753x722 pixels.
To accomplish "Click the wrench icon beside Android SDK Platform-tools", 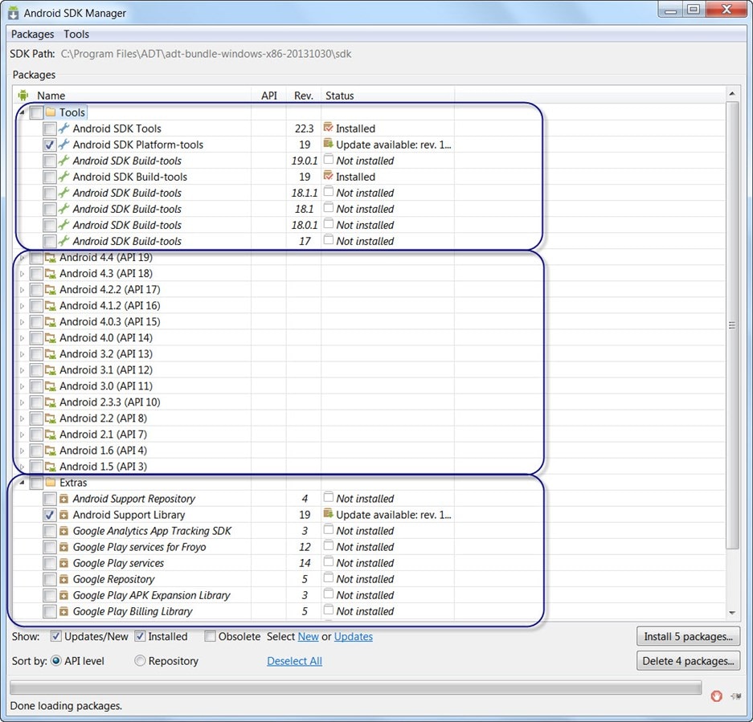I will coord(63,145).
